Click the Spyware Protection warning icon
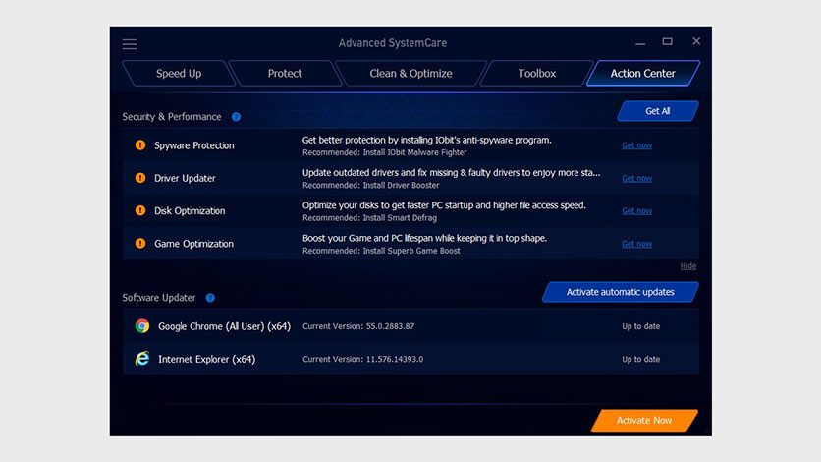Screen dimensions: 821x462 tap(140, 145)
